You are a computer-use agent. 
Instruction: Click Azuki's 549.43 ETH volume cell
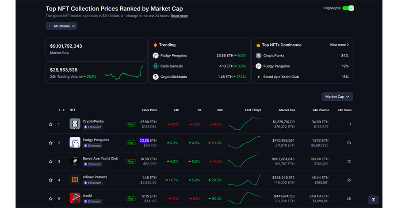coord(319,196)
